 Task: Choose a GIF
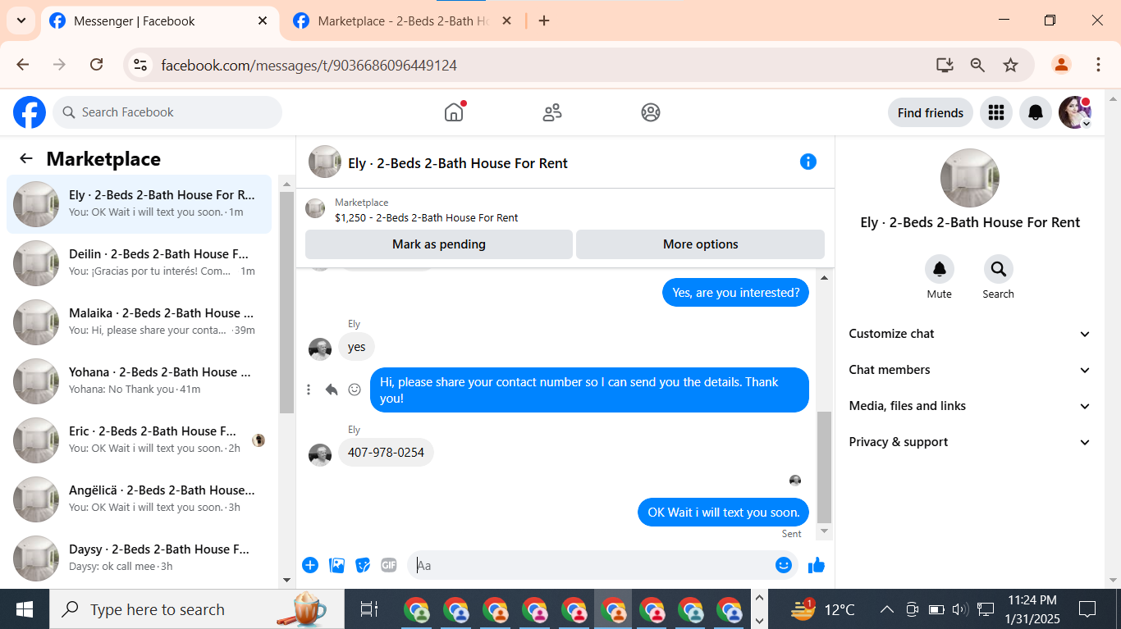tap(389, 565)
